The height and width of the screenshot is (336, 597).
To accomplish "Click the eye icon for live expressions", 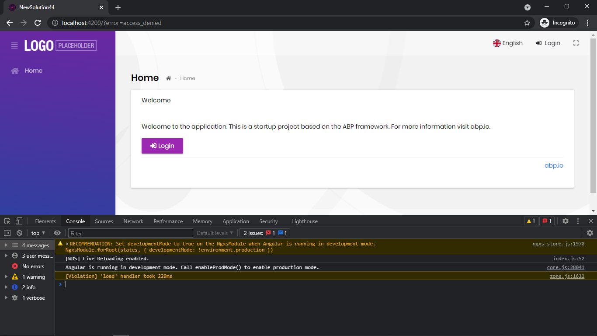I will [57, 233].
